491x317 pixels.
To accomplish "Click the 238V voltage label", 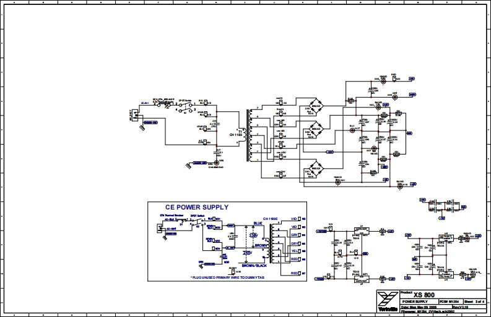I will click(253, 235).
